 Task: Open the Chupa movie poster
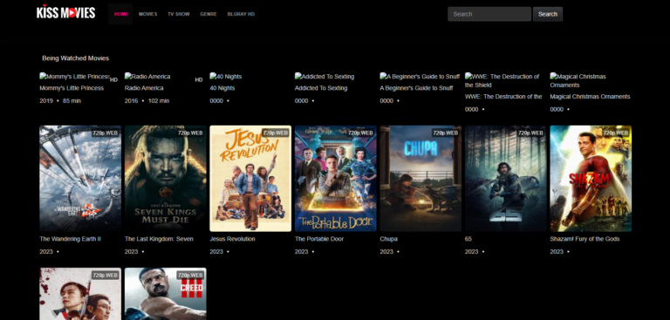(x=420, y=179)
